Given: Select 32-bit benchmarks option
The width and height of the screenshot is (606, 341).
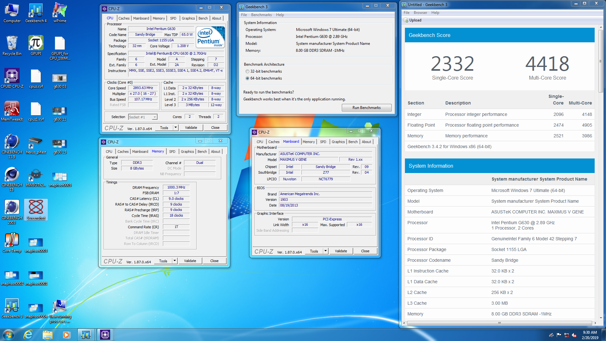Looking at the screenshot, I should (264, 71).
